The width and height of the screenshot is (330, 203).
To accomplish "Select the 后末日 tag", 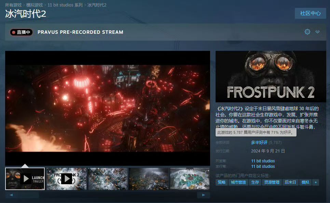I will 290,182.
